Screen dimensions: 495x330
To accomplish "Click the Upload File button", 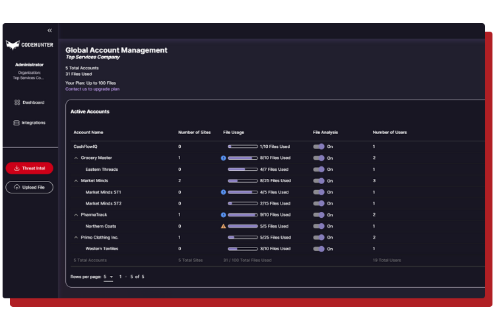I will pos(29,187).
